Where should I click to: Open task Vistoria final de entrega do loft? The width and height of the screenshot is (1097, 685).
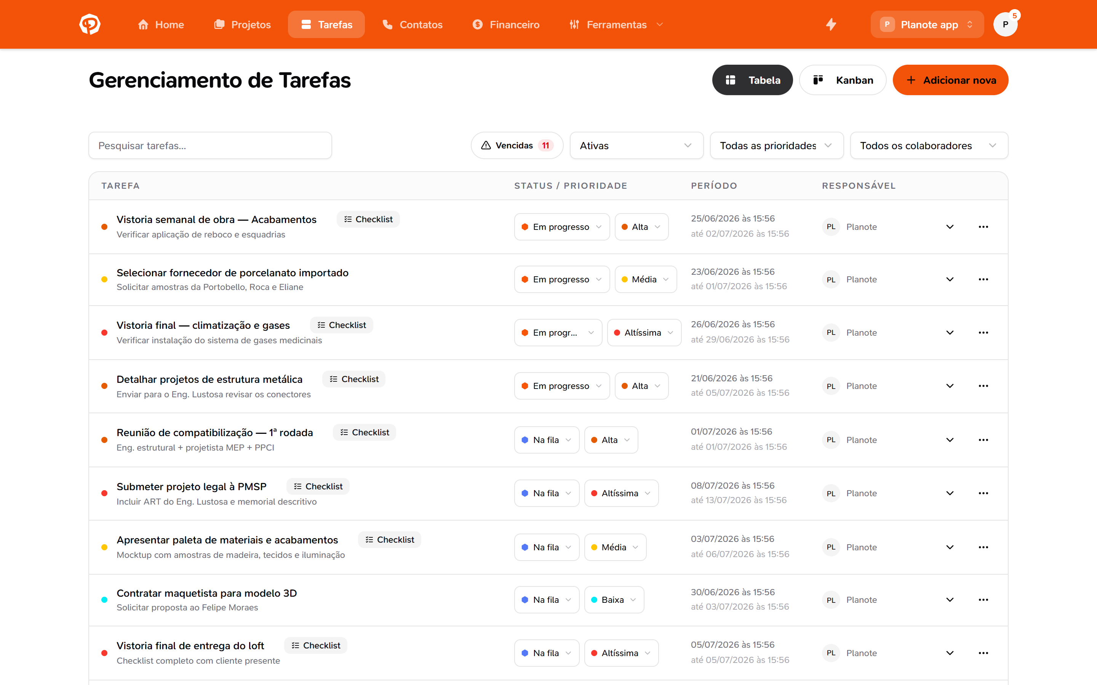pos(190,646)
